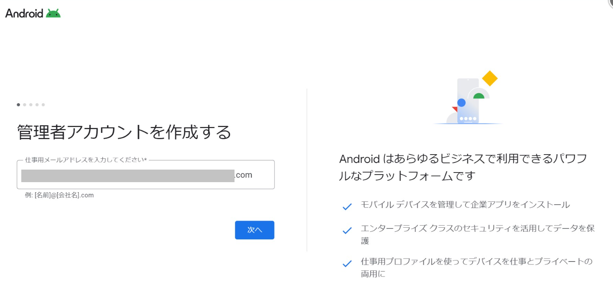Click the last progress step dot
The height and width of the screenshot is (292, 613).
(43, 105)
